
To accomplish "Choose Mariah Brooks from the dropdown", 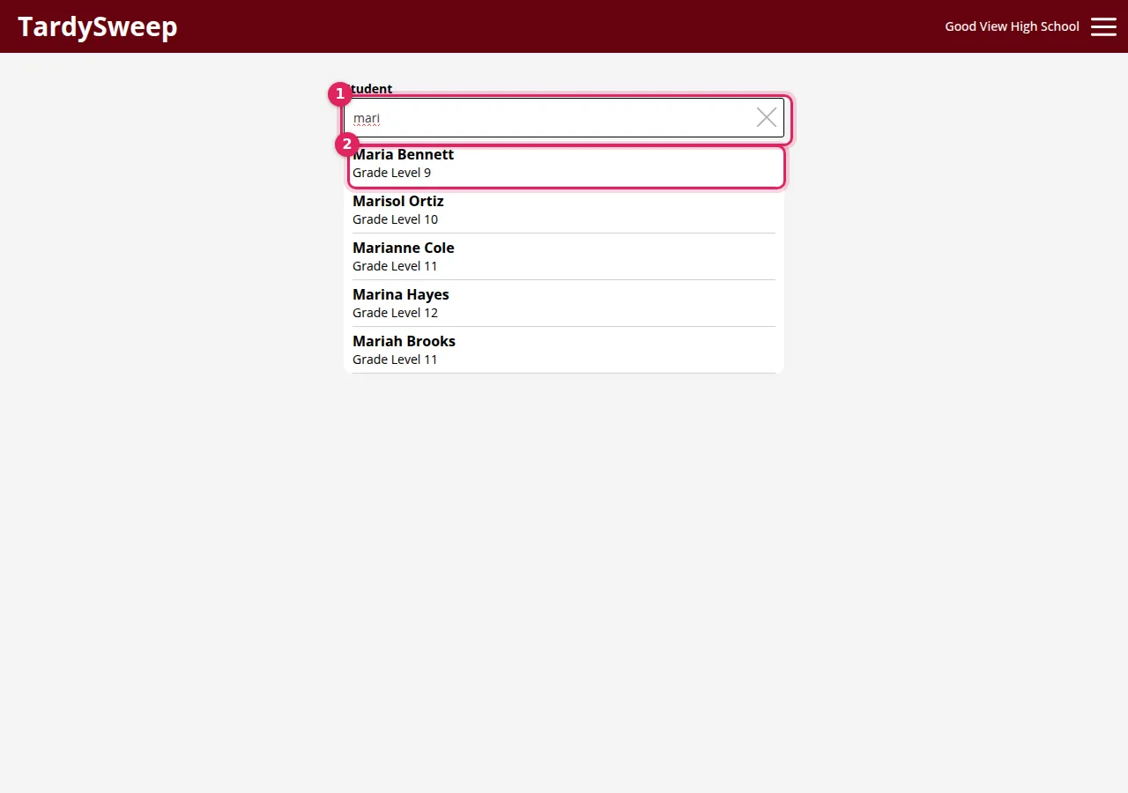I will 564,351.
